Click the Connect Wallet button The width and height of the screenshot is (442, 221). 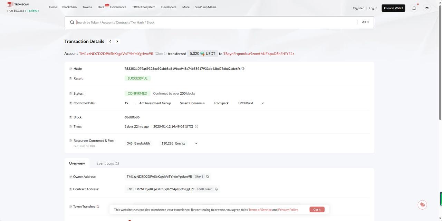pos(393,8)
